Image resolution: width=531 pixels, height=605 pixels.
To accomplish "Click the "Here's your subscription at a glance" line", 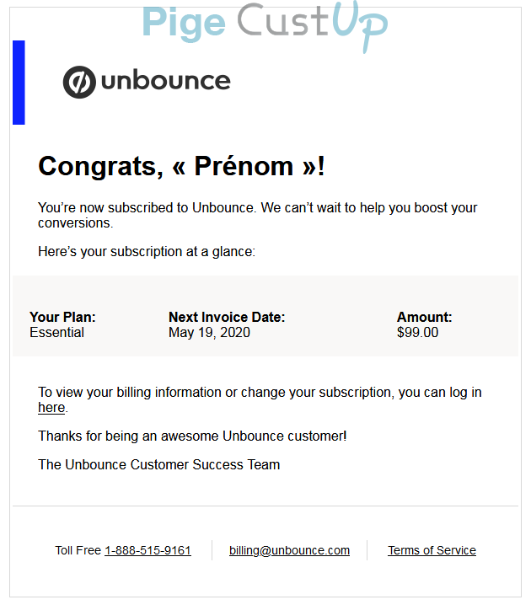I will tap(146, 251).
